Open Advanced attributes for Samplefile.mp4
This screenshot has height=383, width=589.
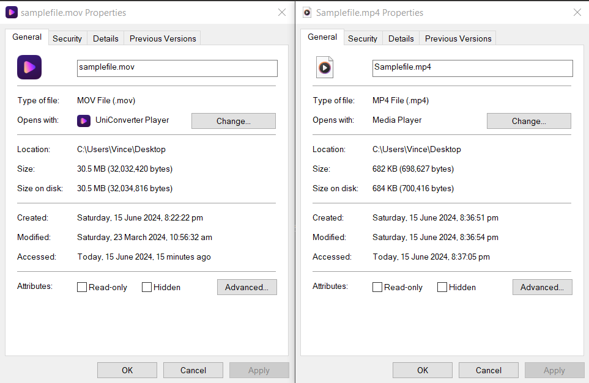[x=542, y=287]
